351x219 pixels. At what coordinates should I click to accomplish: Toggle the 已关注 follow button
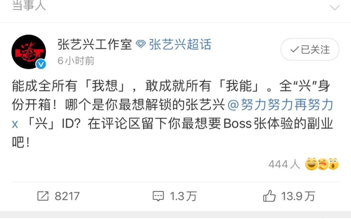click(310, 49)
